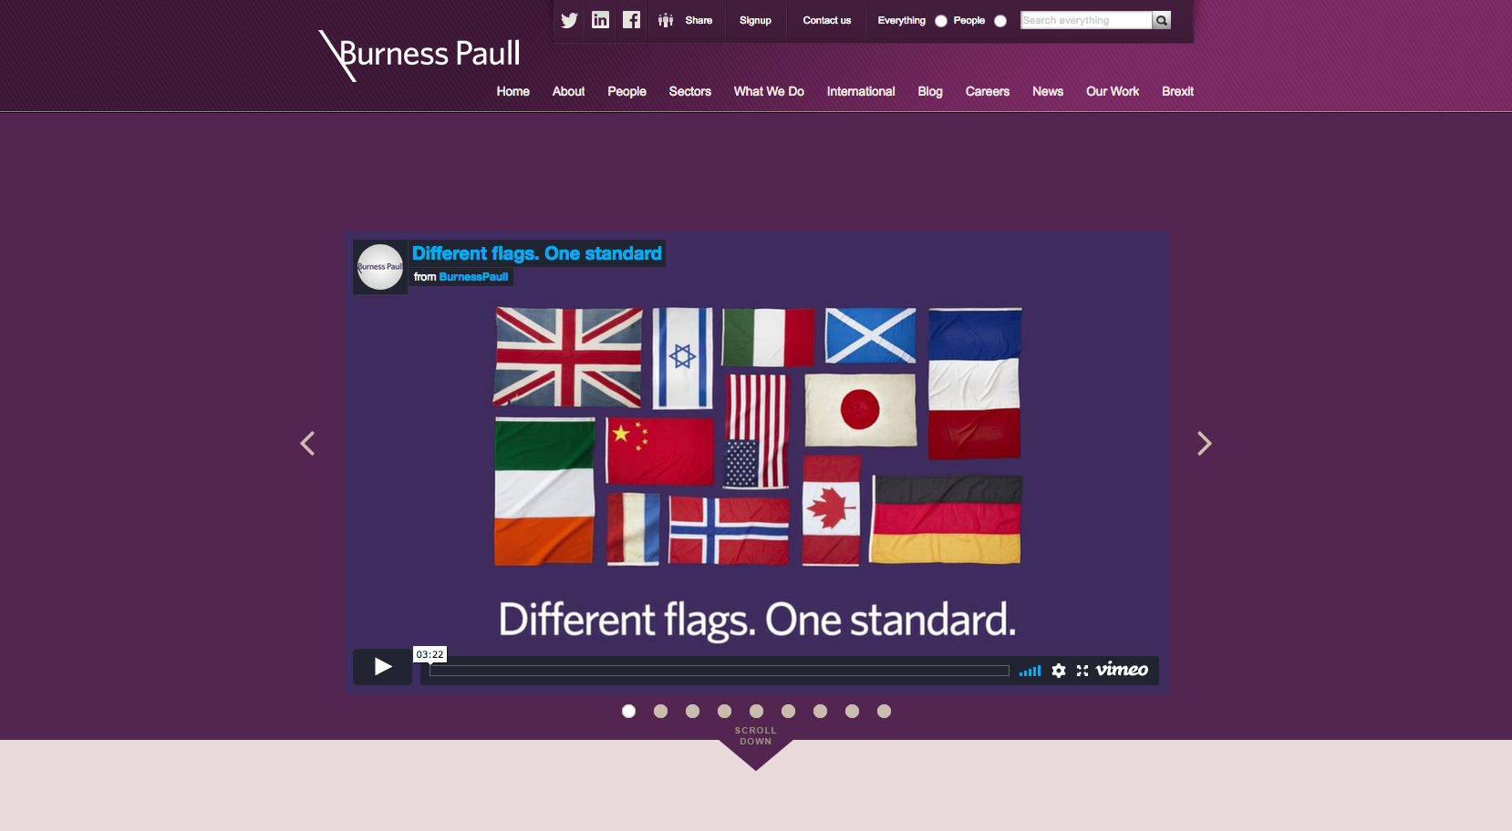
Task: Go to the second carousel slide dot
Action: coord(660,711)
